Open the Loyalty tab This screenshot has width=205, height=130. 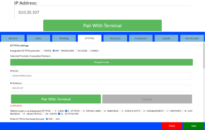[166, 38]
